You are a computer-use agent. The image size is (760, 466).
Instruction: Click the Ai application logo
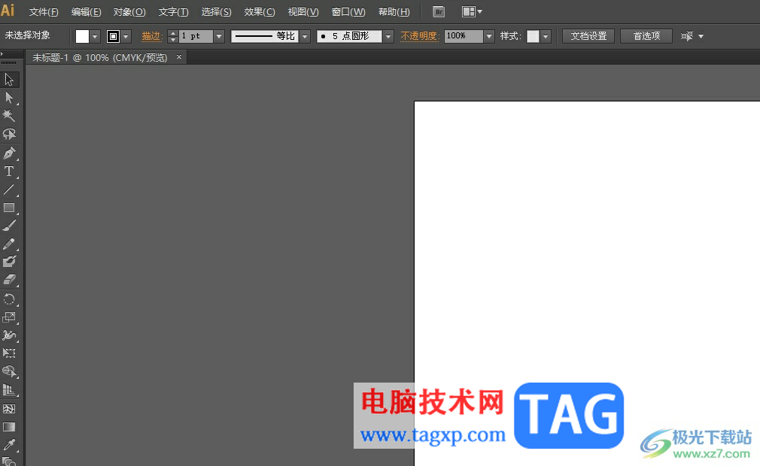(8, 11)
